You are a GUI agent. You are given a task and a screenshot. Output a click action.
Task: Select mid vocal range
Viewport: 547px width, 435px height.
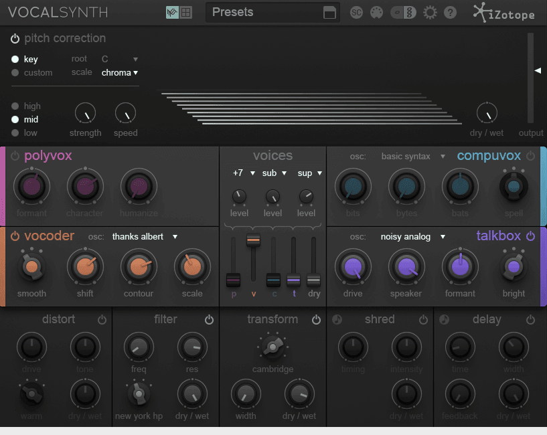click(15, 119)
